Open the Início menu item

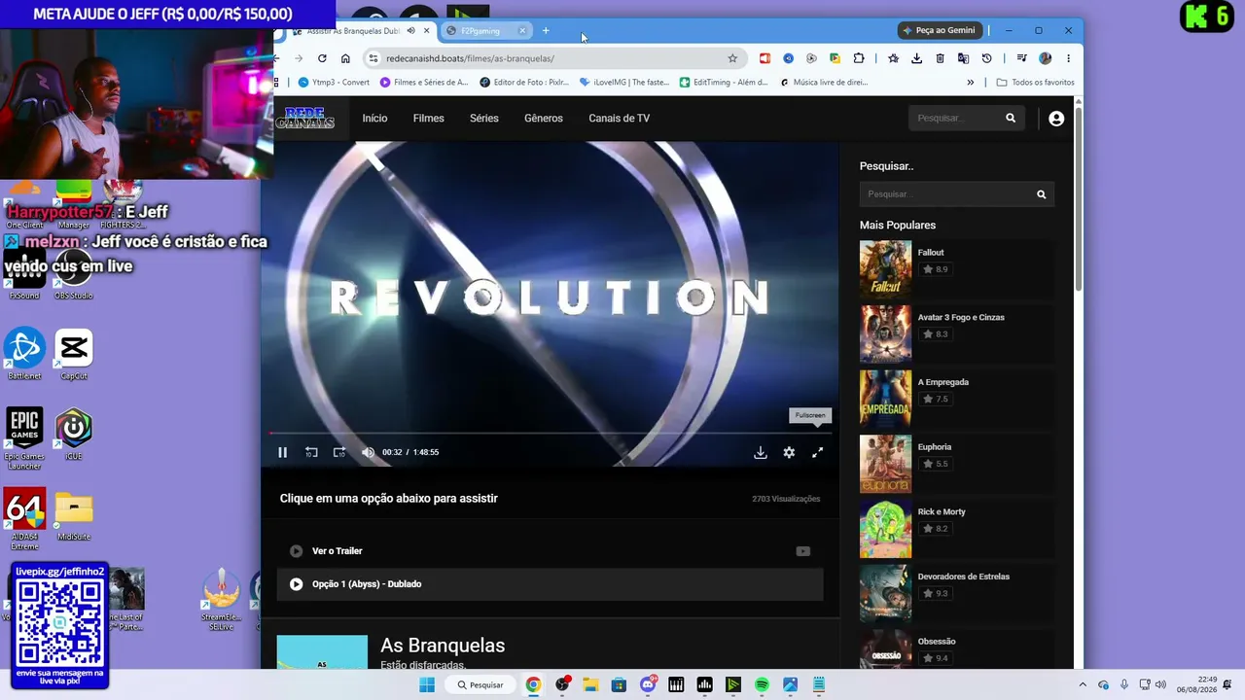point(374,119)
